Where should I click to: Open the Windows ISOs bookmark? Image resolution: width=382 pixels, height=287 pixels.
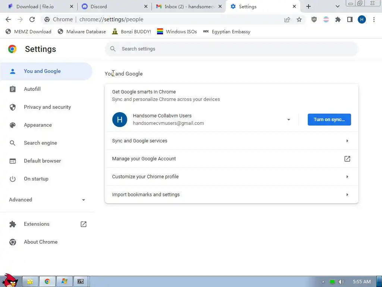(x=177, y=32)
